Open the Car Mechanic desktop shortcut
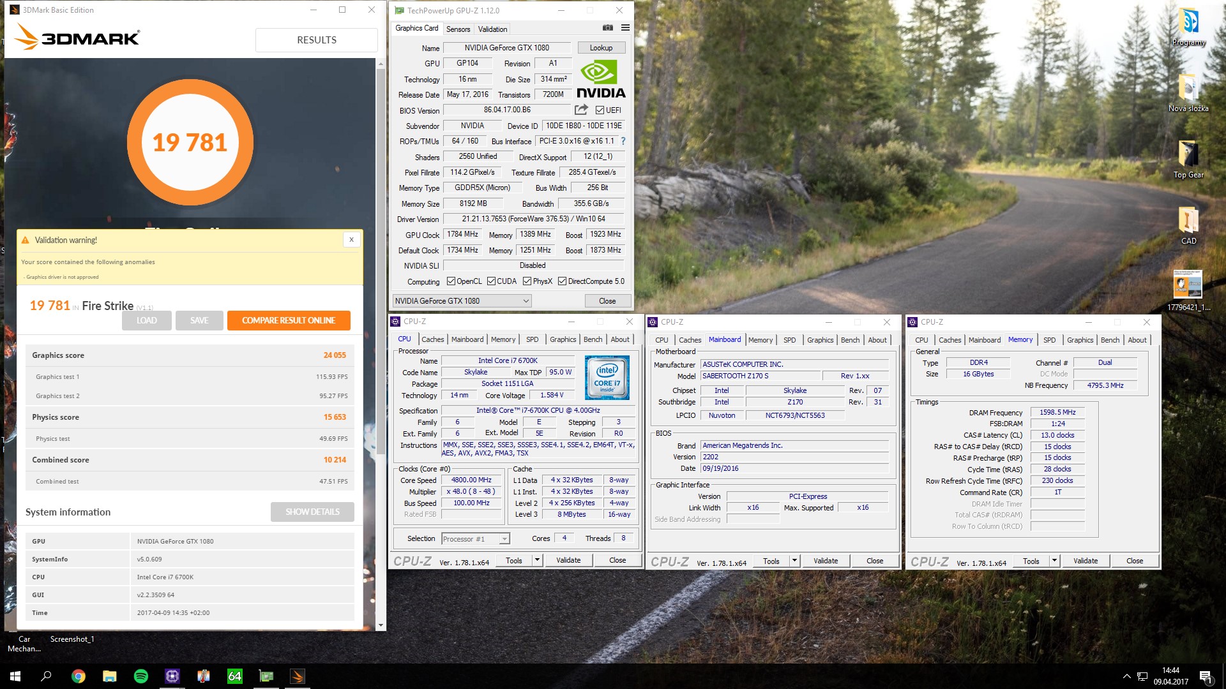This screenshot has width=1226, height=689. (x=24, y=643)
